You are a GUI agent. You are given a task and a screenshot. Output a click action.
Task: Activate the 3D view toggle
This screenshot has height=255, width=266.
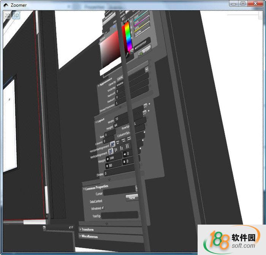tap(16, 15)
